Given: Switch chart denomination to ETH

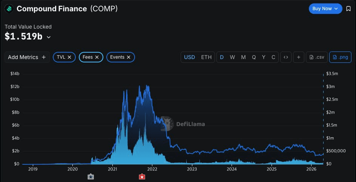Looking at the screenshot, I should (206, 57).
